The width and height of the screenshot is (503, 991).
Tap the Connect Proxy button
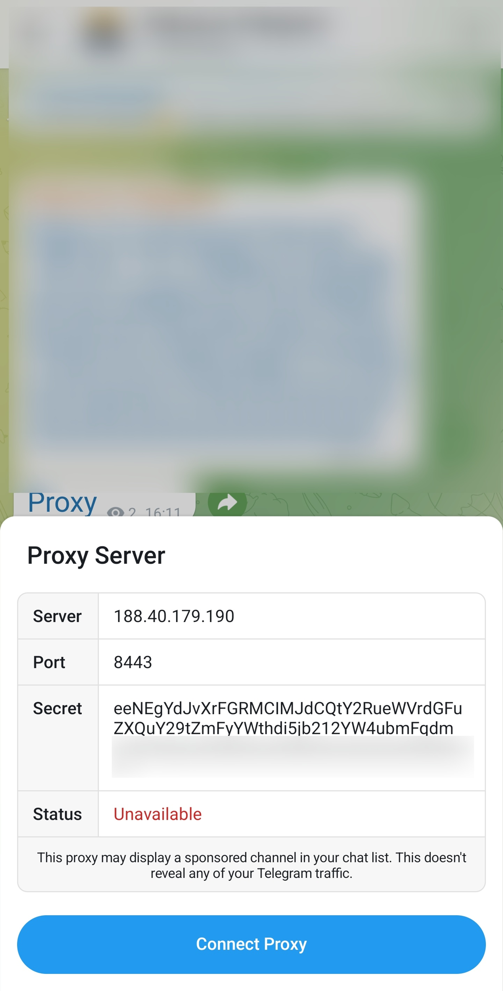click(251, 944)
